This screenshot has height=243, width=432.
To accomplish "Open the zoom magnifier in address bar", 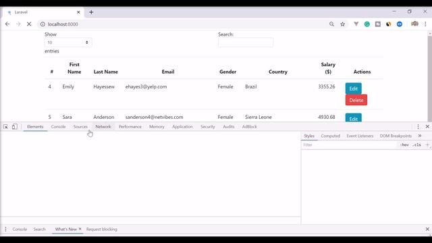I will tap(331, 24).
